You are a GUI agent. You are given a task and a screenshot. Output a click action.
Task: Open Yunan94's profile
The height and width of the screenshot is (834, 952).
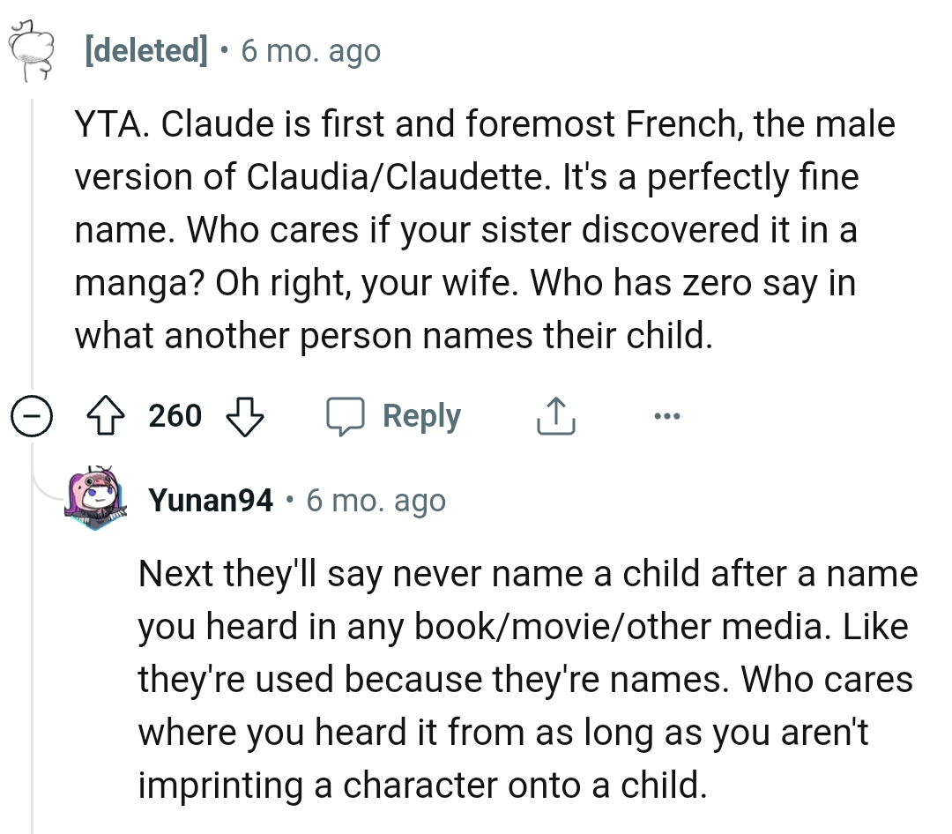(211, 500)
